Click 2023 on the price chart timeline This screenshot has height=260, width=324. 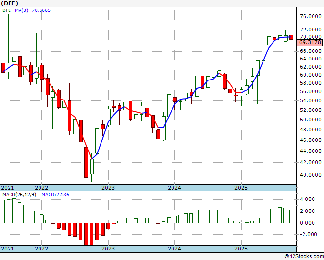pos(108,188)
